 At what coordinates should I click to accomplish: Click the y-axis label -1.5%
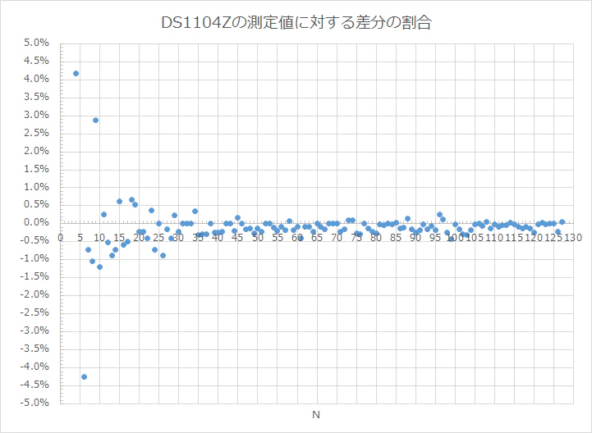[35, 276]
